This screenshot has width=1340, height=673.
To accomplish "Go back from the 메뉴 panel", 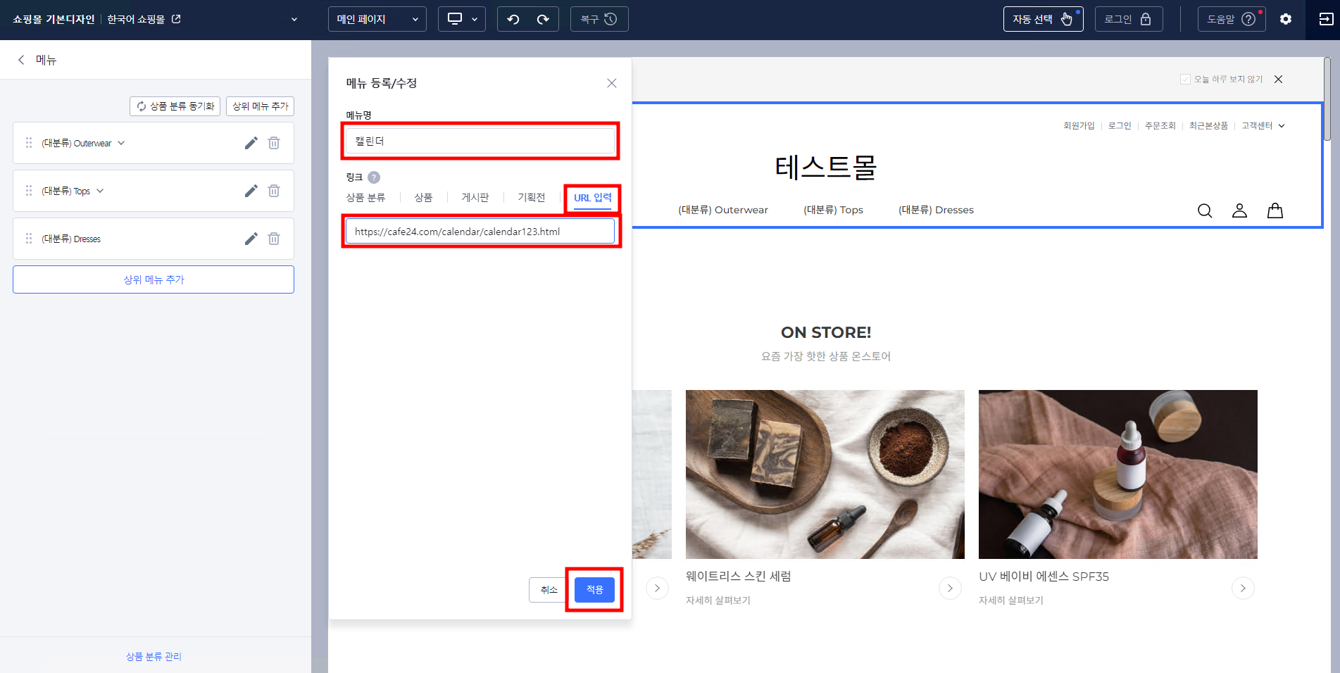I will coord(21,60).
